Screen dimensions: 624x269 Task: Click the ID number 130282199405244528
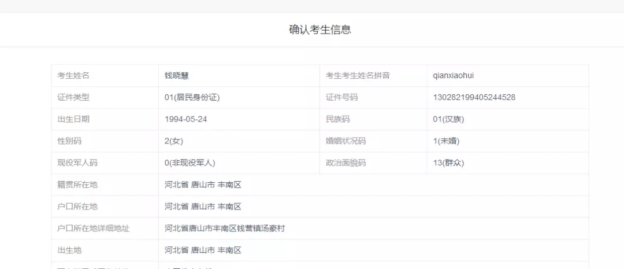pyautogui.click(x=474, y=98)
